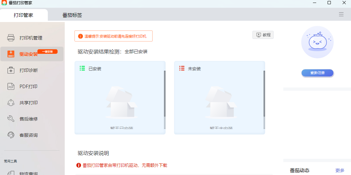
Task: Click the 教程 monitor icon
Action: point(259,35)
